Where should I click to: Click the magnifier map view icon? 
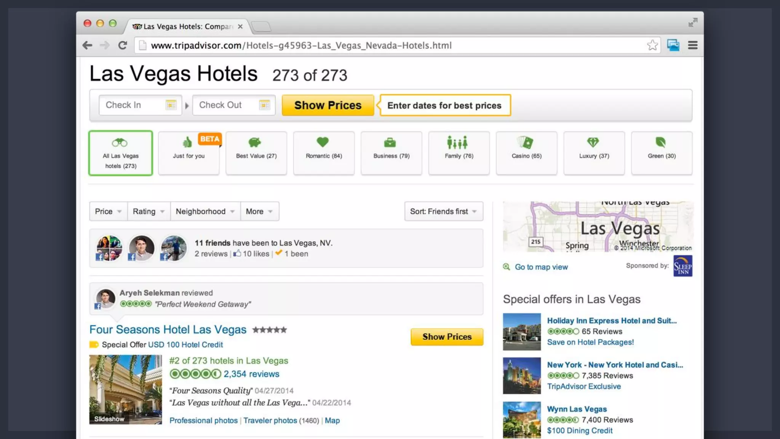(x=506, y=267)
